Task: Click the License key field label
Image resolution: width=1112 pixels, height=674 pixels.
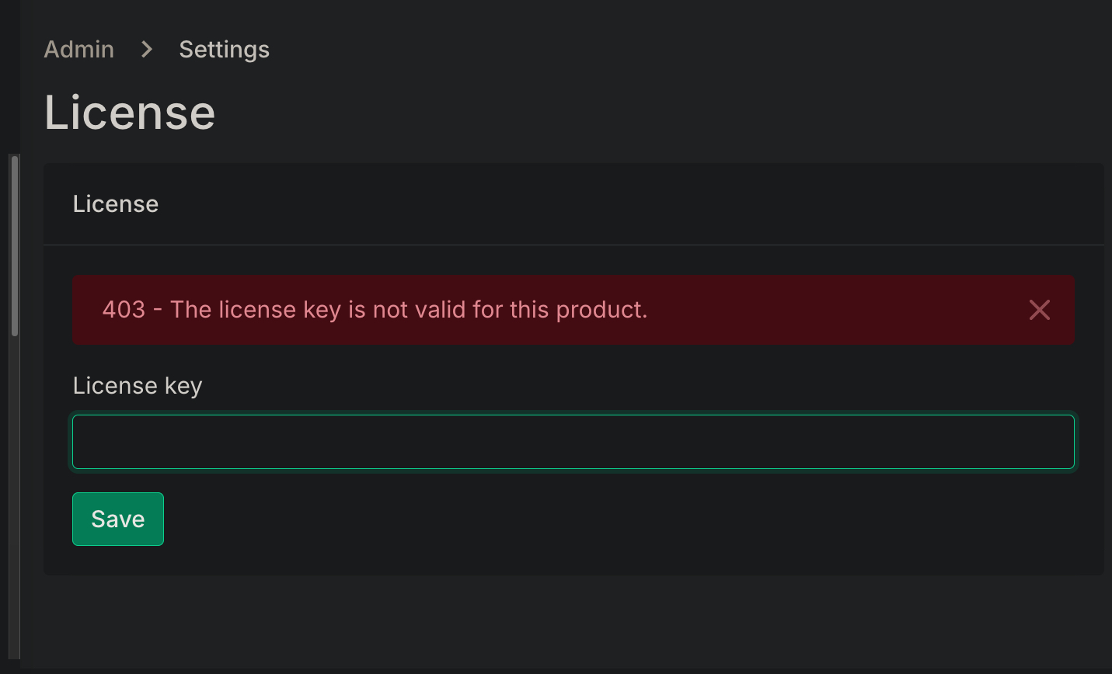Action: pyautogui.click(x=138, y=386)
